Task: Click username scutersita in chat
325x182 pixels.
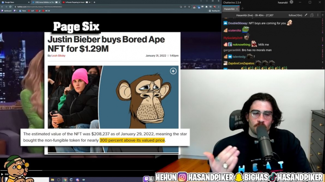Action: [x=235, y=30]
